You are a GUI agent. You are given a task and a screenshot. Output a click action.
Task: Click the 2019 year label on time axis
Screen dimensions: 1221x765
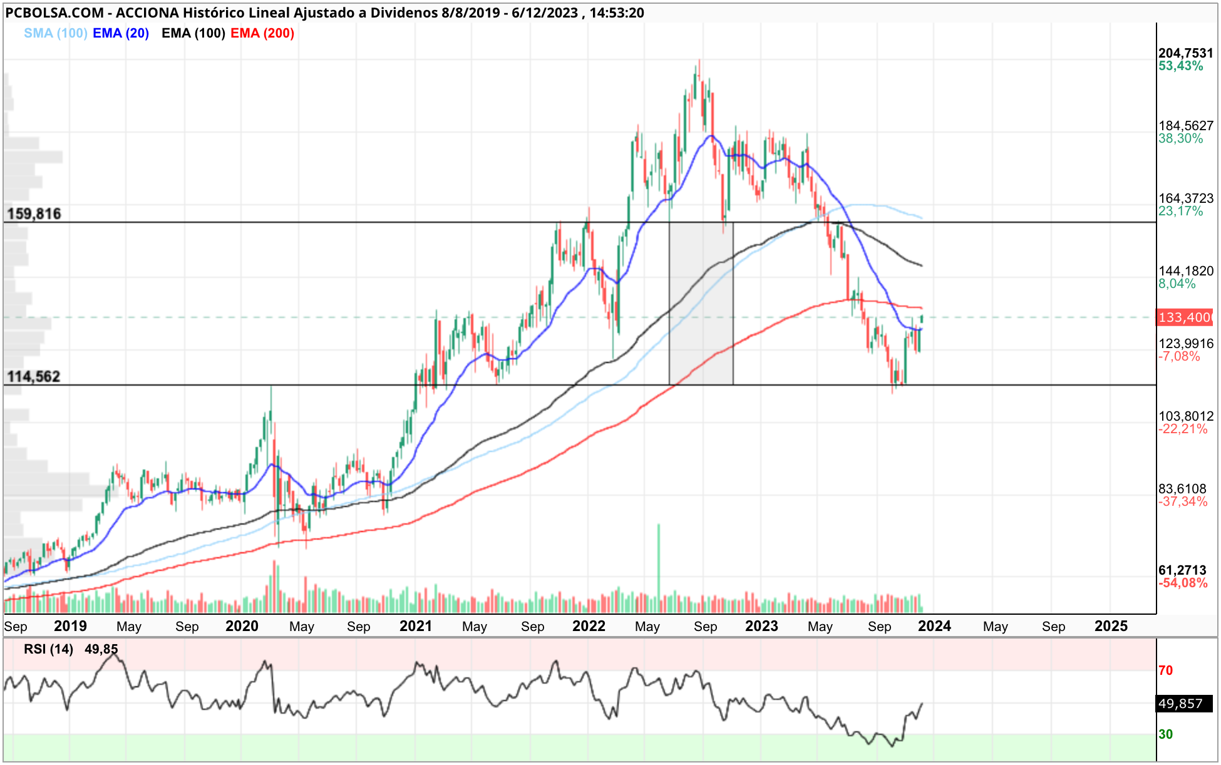click(70, 626)
